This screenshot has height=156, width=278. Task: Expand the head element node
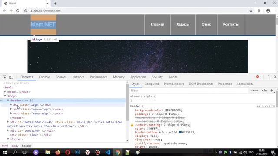(x=5, y=91)
